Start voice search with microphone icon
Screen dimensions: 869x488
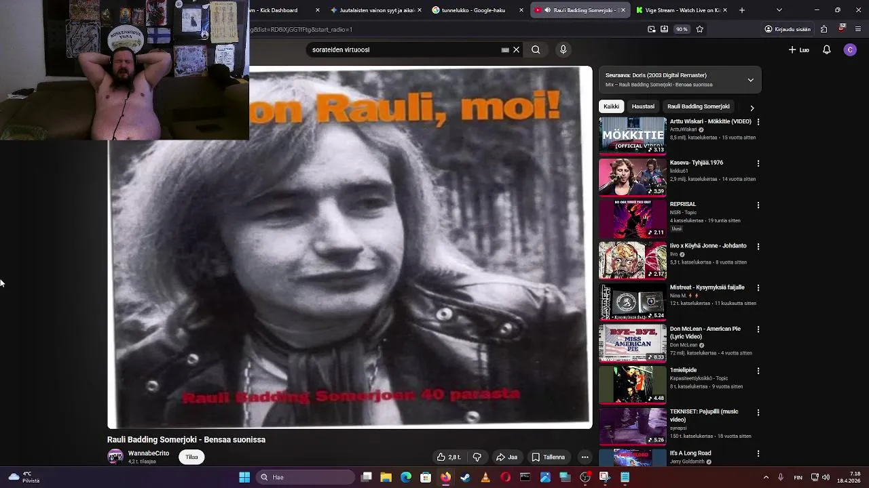563,49
